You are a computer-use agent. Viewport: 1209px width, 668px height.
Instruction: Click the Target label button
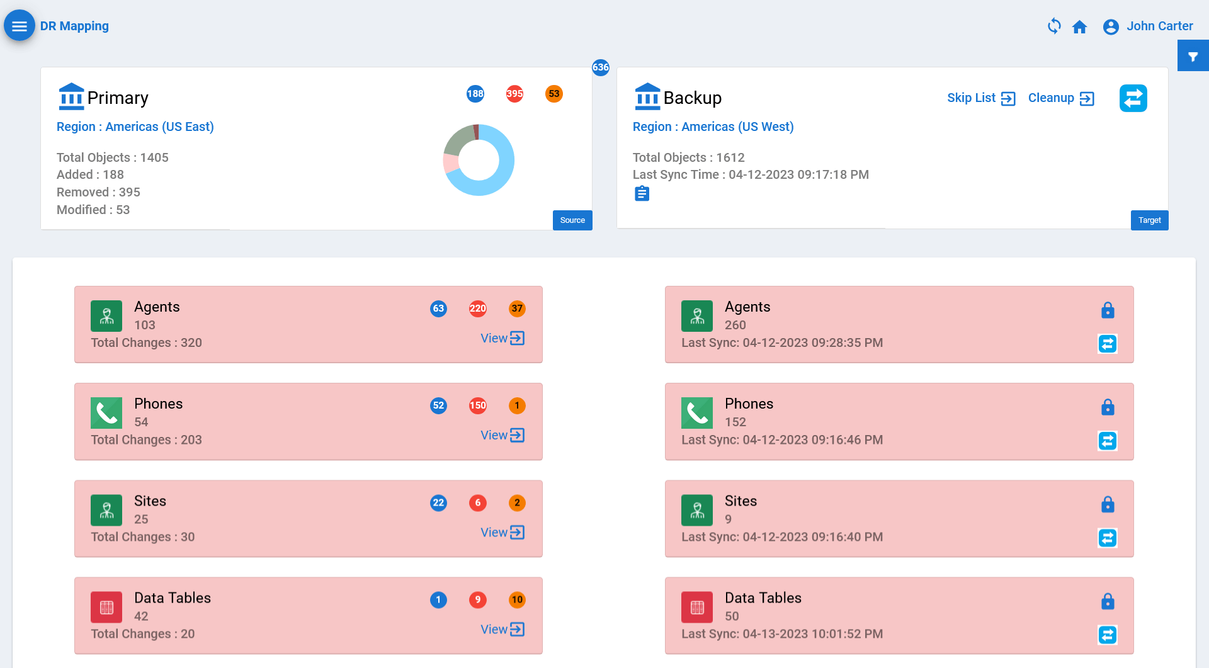click(1149, 220)
